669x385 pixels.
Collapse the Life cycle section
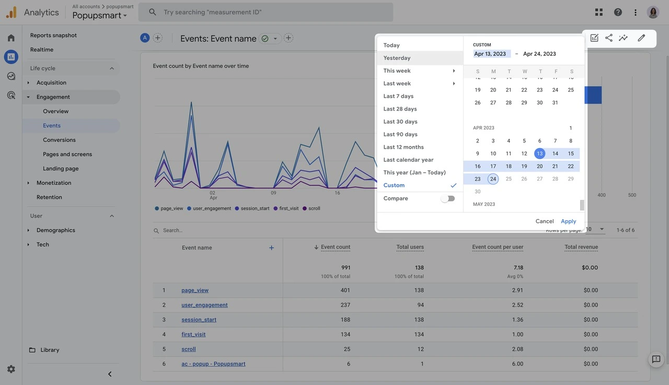[x=112, y=68]
